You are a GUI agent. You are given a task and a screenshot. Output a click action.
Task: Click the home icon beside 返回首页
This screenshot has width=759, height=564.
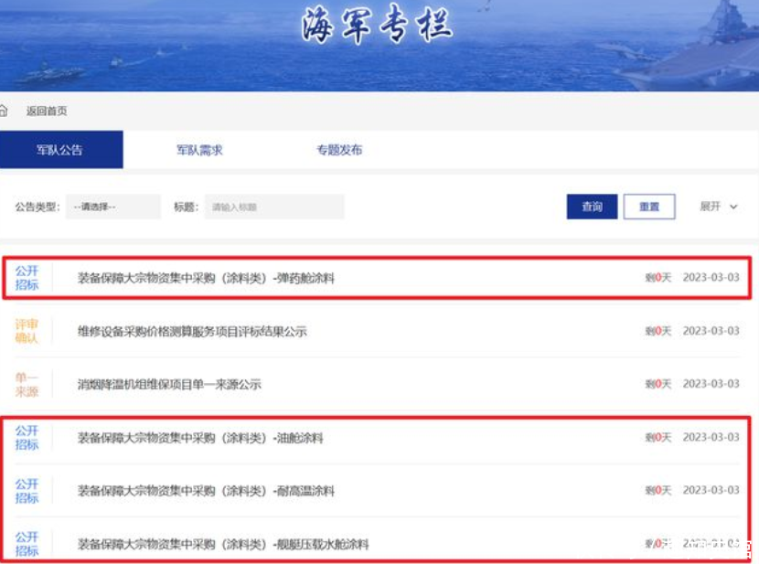(4, 111)
